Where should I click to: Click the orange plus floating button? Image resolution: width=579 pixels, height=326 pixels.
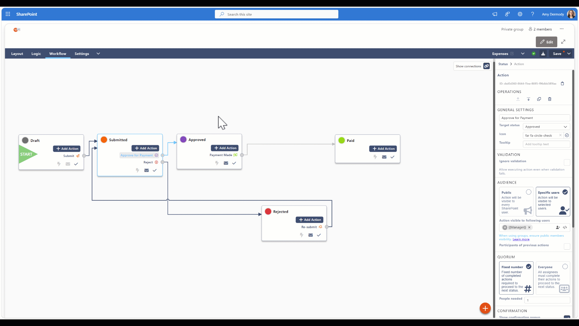click(485, 308)
